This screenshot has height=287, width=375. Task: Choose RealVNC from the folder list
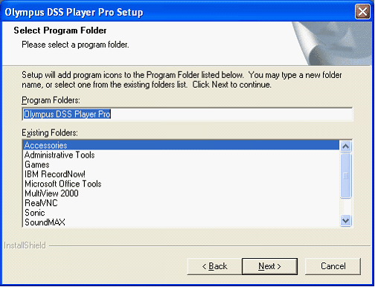point(182,203)
